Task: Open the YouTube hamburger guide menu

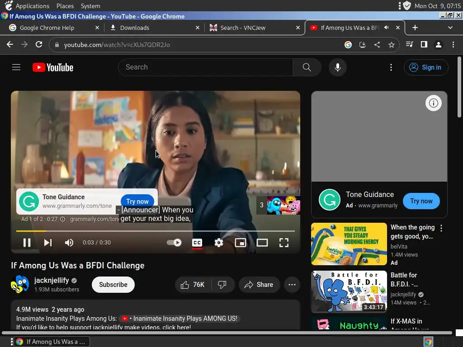Action: (x=16, y=67)
